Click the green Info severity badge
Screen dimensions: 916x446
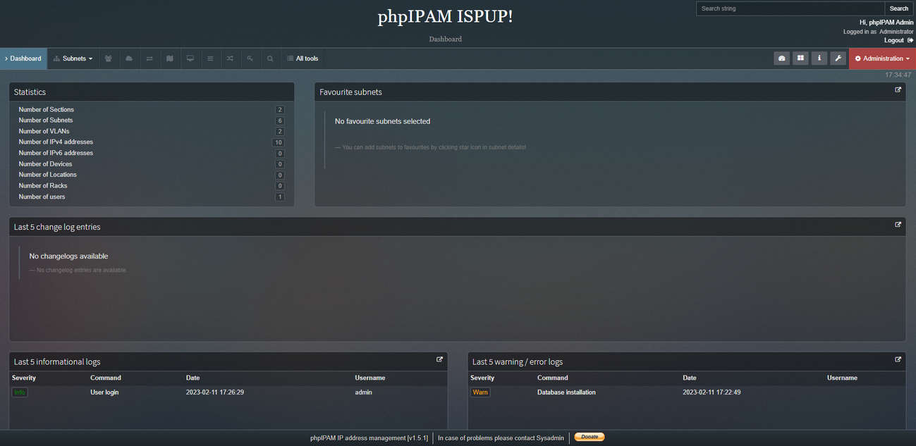[20, 392]
